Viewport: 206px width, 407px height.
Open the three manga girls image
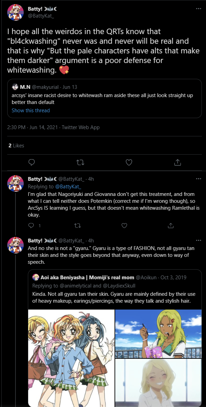(x=71, y=358)
